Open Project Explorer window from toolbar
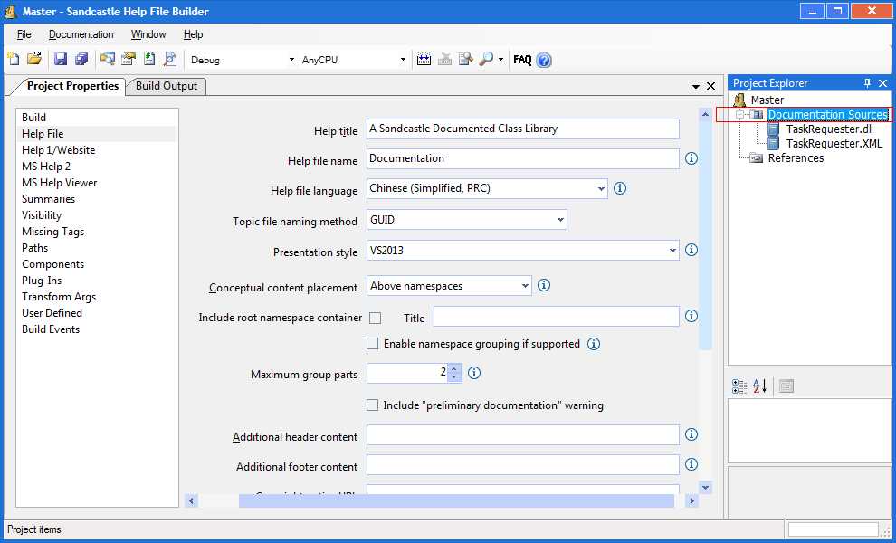Image resolution: width=896 pixels, height=543 pixels. [107, 59]
